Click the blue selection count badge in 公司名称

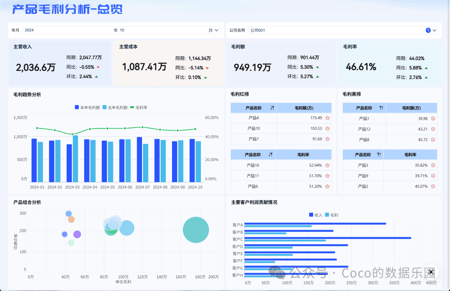point(428,30)
